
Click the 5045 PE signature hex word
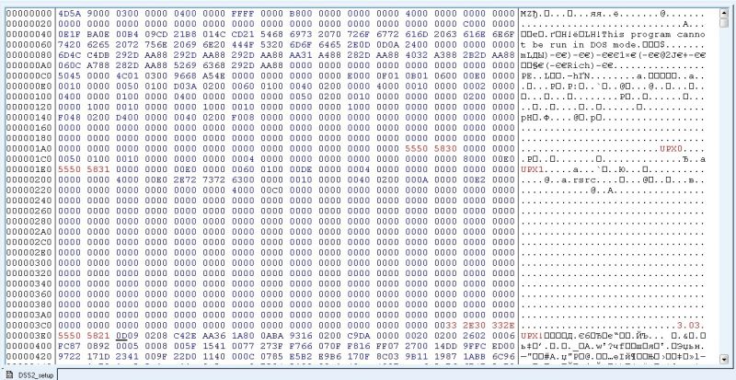(70, 75)
